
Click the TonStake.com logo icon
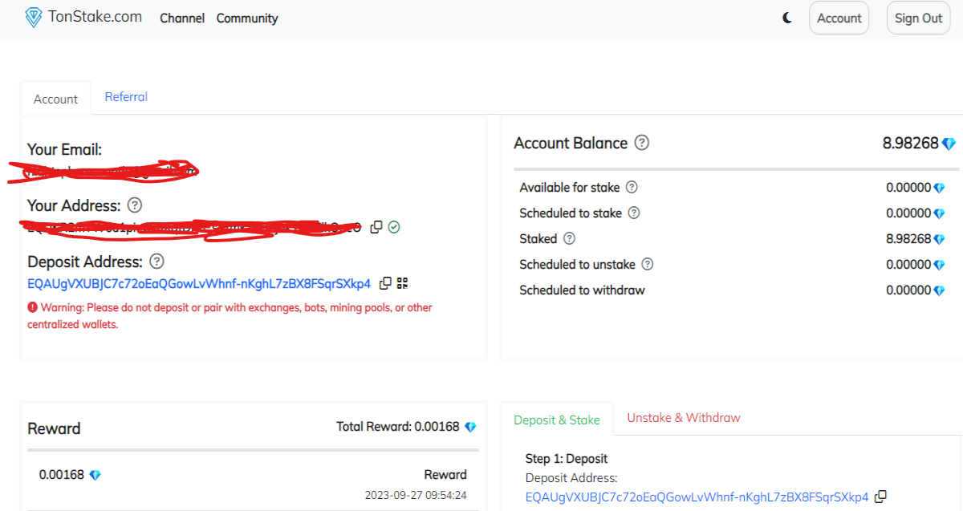pos(34,18)
